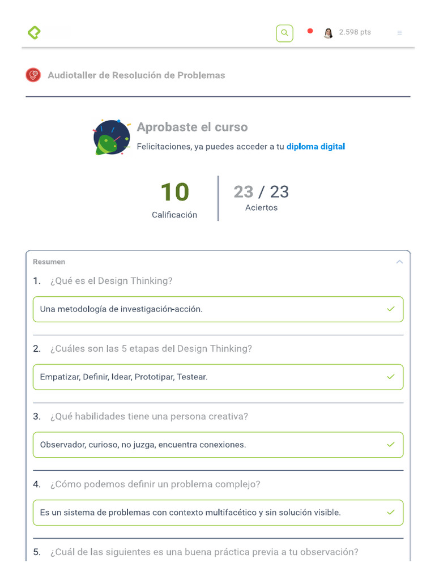Screen dimensions: 435x580
Task: Collapse the Resumen section chevron
Action: point(399,262)
